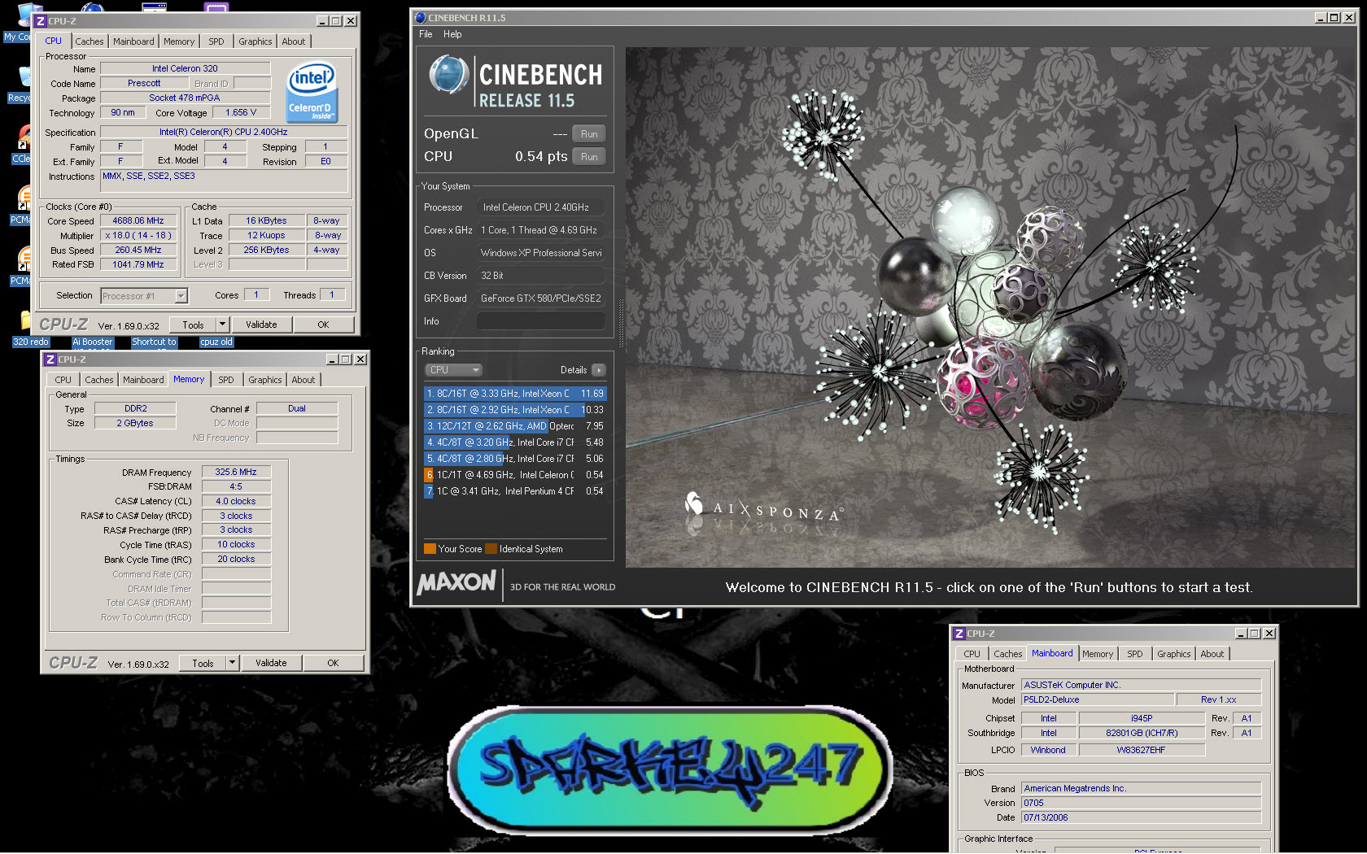Click the orange Your Score legend swatch

tap(430, 549)
